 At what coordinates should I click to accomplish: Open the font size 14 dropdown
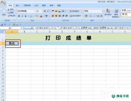(42, 11)
